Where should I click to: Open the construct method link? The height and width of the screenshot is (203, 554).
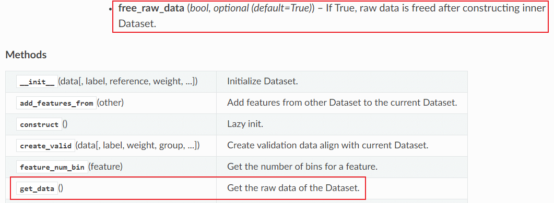tap(39, 124)
